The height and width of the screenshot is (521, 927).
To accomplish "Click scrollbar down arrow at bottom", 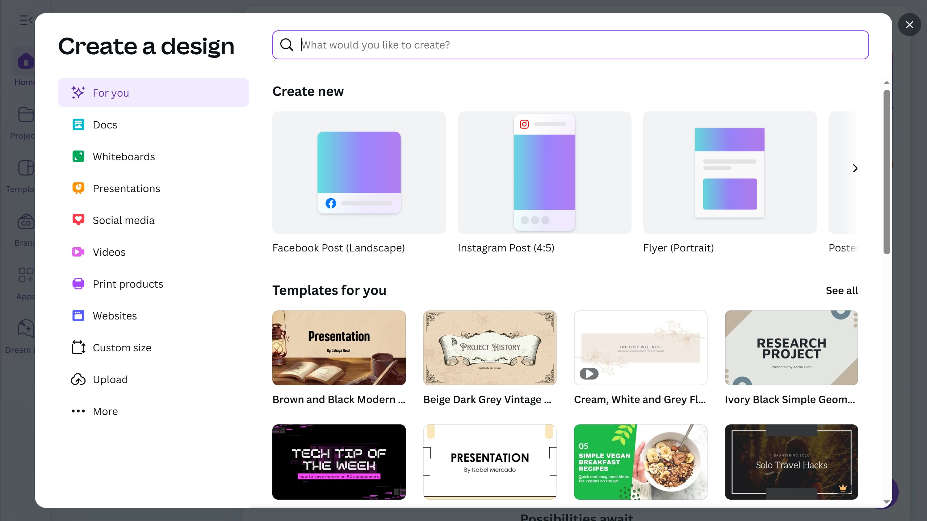I will point(886,502).
